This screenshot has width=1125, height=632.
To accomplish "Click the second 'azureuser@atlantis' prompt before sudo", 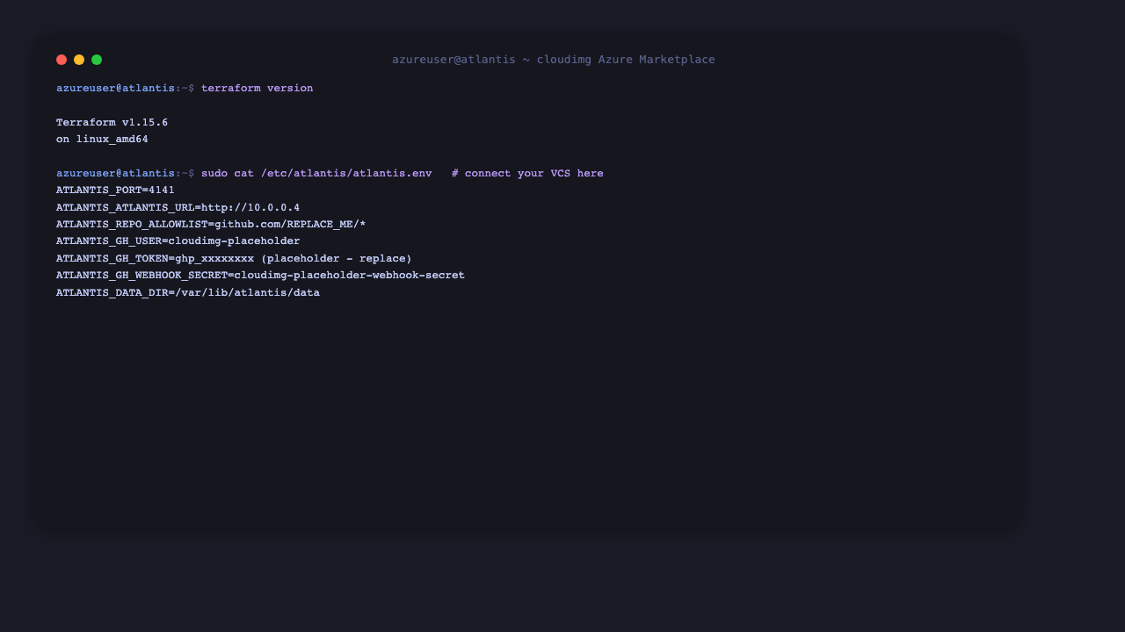I will [115, 174].
